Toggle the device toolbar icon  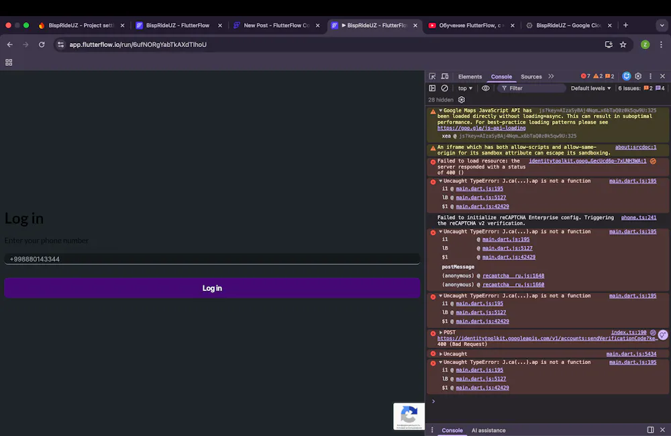[445, 76]
